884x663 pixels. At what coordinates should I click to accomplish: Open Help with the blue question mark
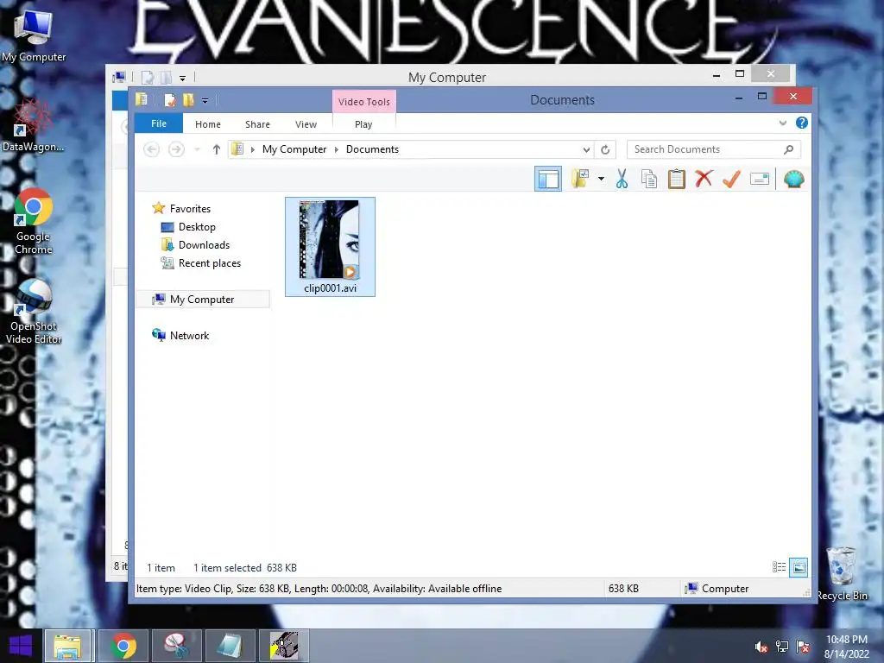click(x=801, y=123)
